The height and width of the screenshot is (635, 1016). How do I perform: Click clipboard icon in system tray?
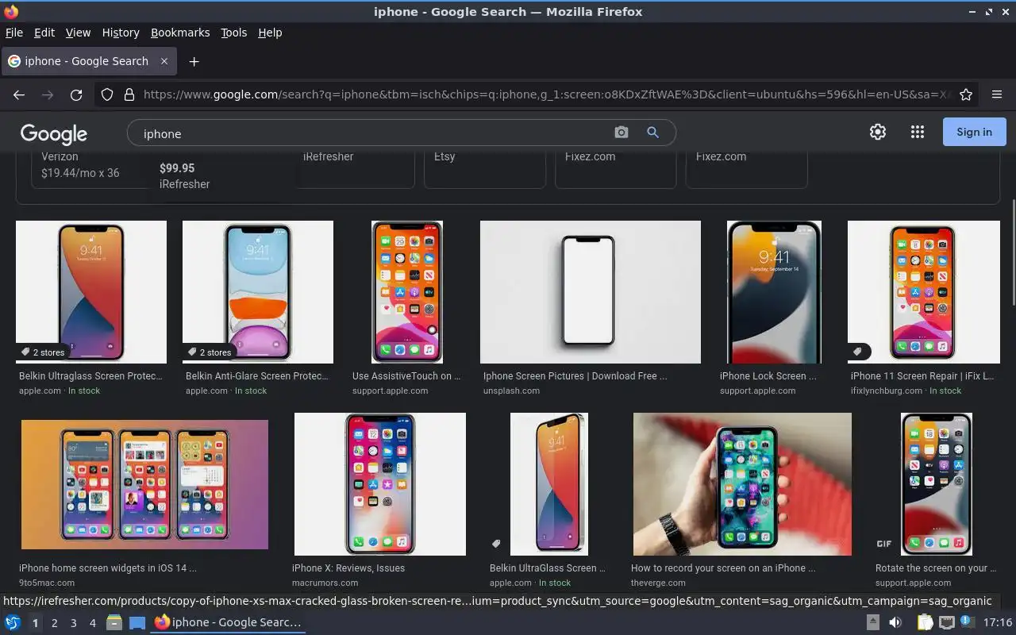coord(925,622)
